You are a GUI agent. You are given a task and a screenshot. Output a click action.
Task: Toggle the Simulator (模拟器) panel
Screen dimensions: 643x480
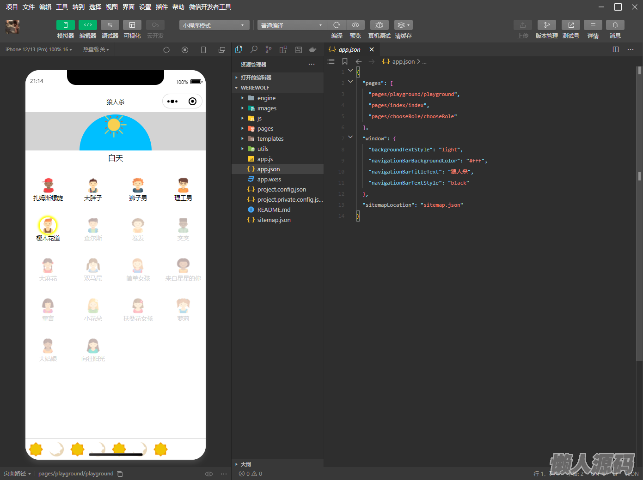pos(66,25)
